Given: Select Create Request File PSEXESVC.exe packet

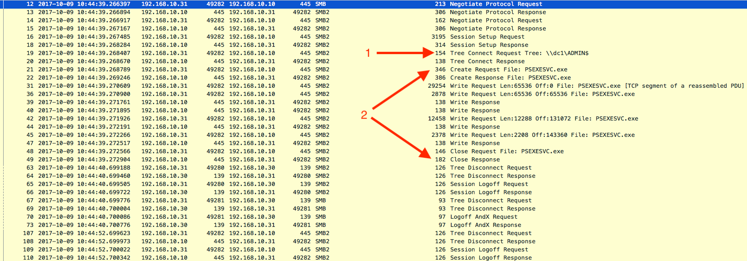Looking at the screenshot, I should click(x=508, y=70).
